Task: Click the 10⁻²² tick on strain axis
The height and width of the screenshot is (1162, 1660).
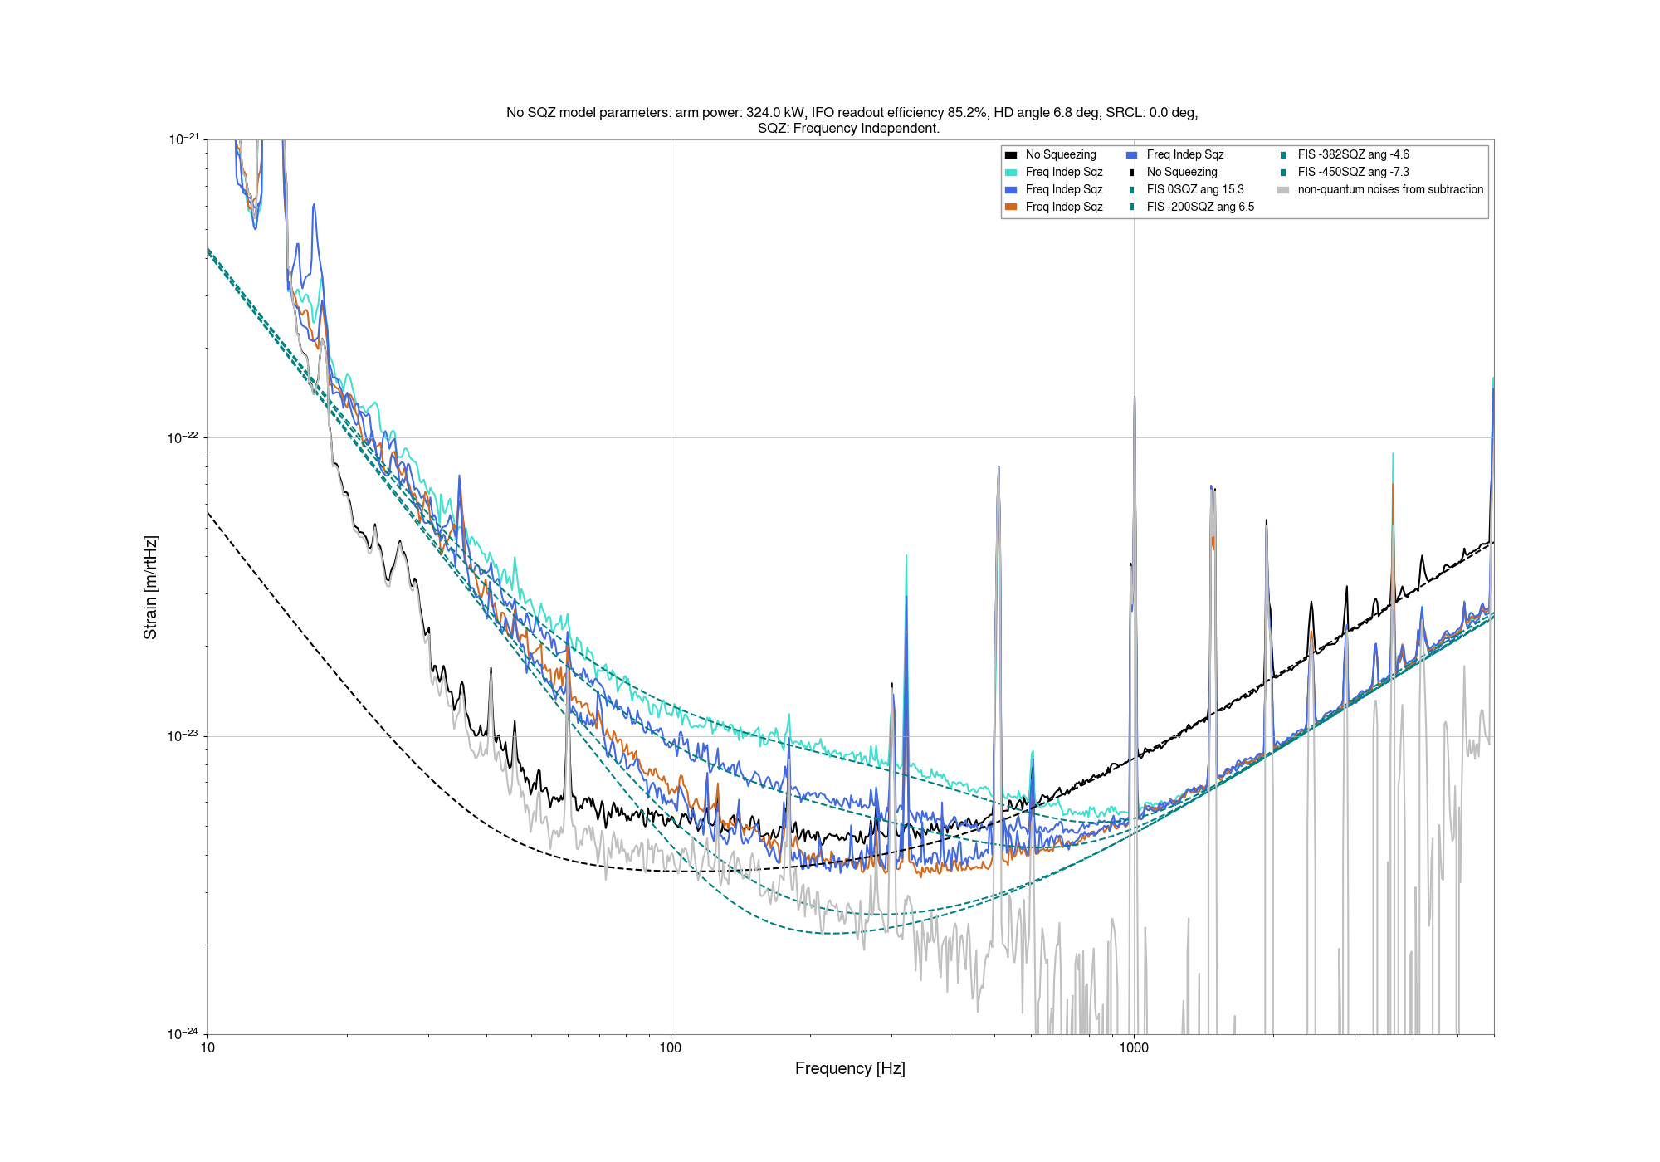Action: click(x=183, y=437)
